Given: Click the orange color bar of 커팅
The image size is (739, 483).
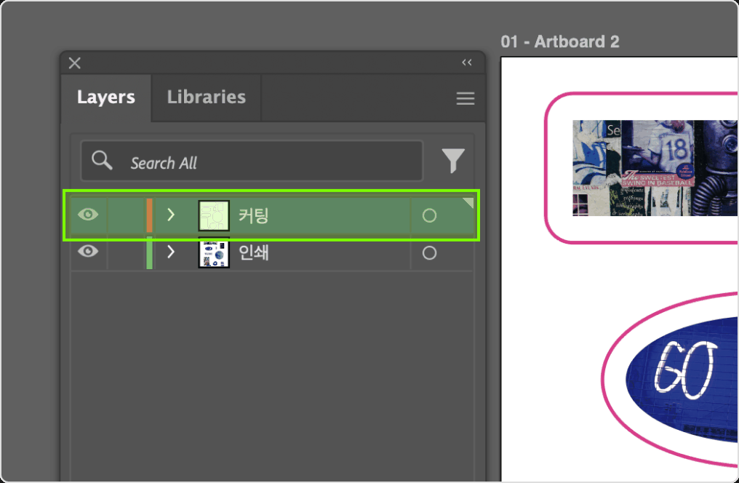Looking at the screenshot, I should click(149, 215).
